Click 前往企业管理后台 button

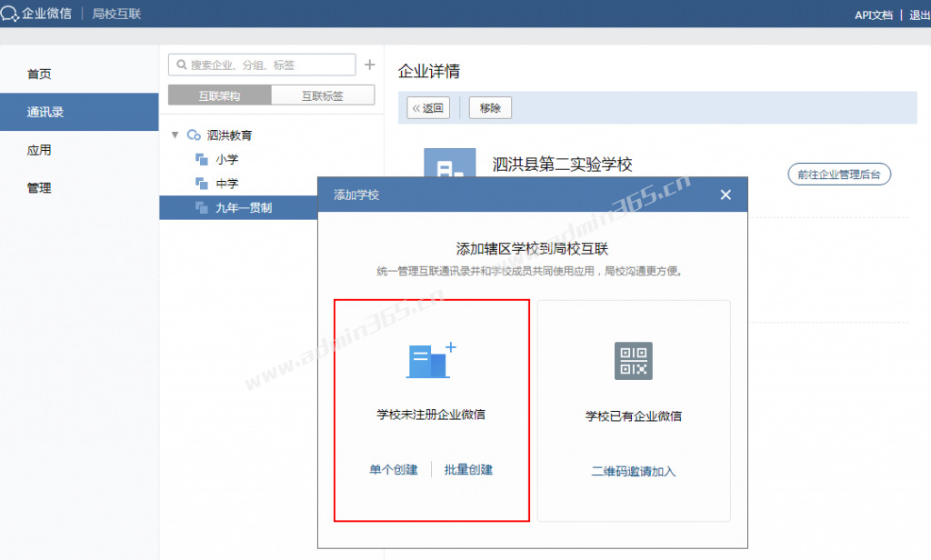point(839,174)
